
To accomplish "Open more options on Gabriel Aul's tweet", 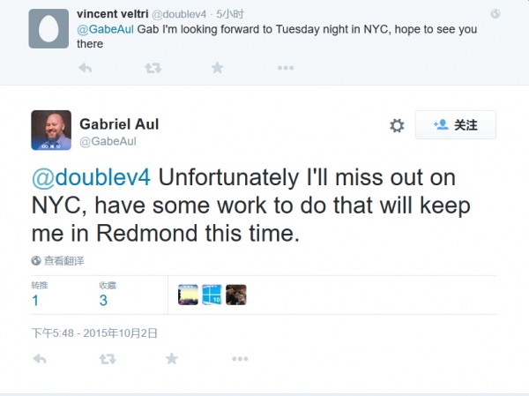I will point(239,359).
